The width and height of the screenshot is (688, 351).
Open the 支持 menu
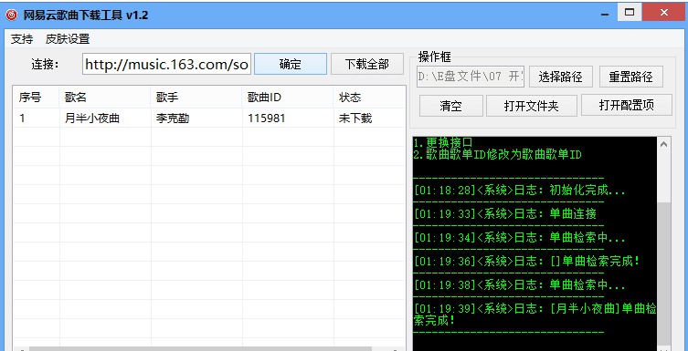pyautogui.click(x=22, y=39)
